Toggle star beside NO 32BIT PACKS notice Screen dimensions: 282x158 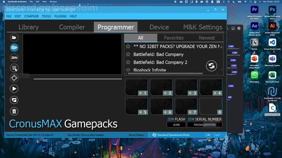tap(128, 47)
